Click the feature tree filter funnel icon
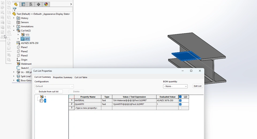 (x=14, y=10)
